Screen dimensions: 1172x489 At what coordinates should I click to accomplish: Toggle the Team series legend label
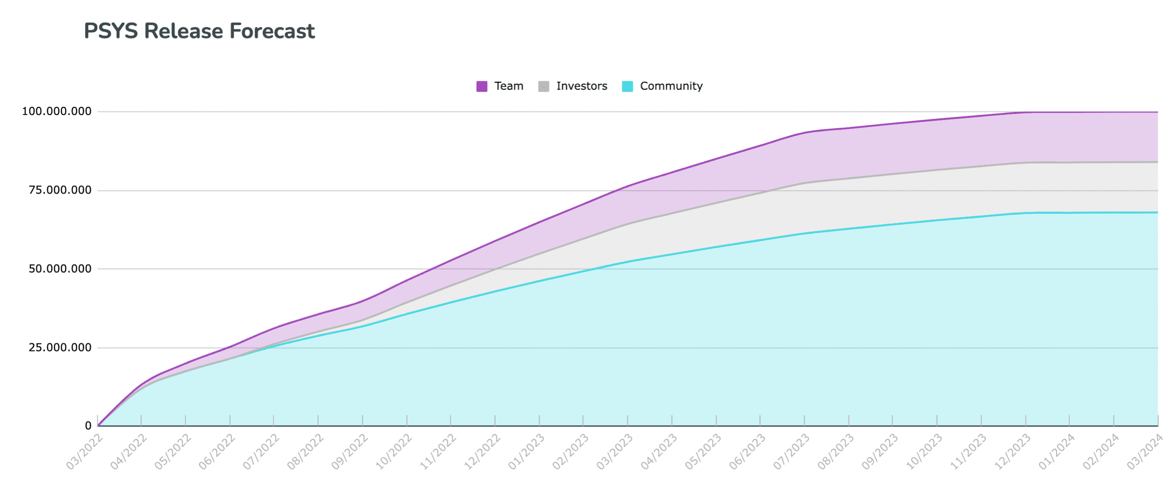coord(508,86)
